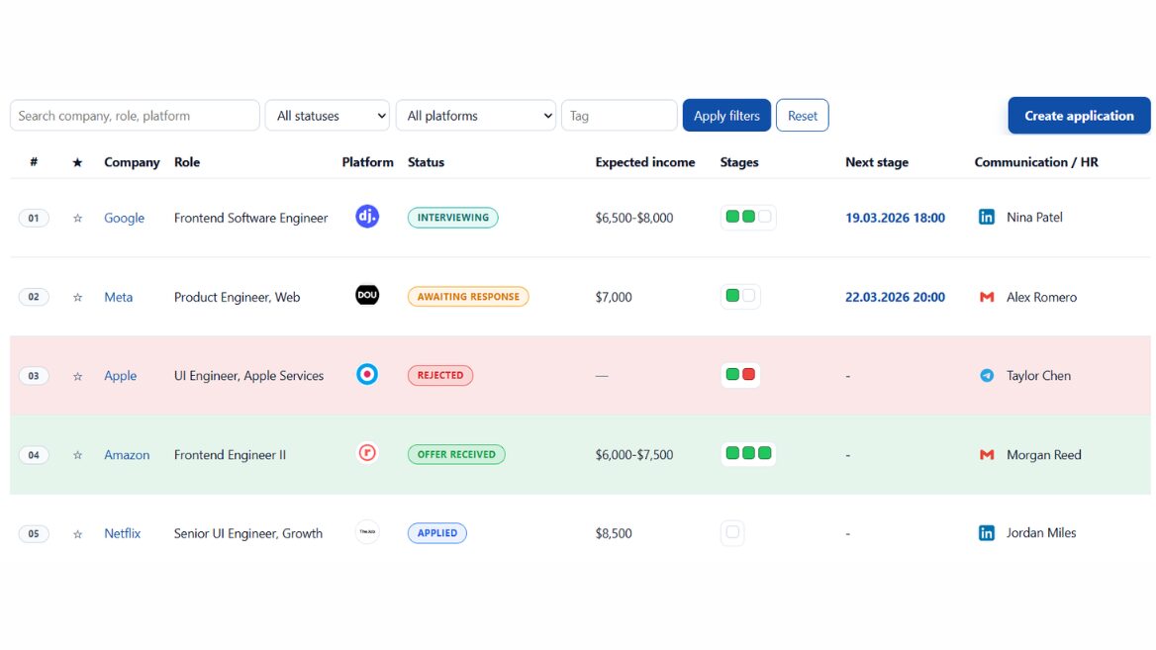This screenshot has height=650, width=1156.
Task: Click the platform icon in Netflix row
Action: [367, 531]
